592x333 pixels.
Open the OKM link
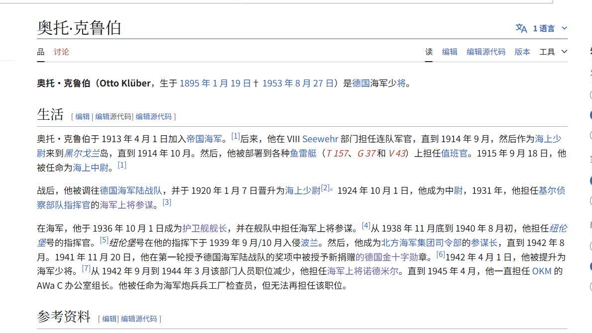tap(541, 272)
